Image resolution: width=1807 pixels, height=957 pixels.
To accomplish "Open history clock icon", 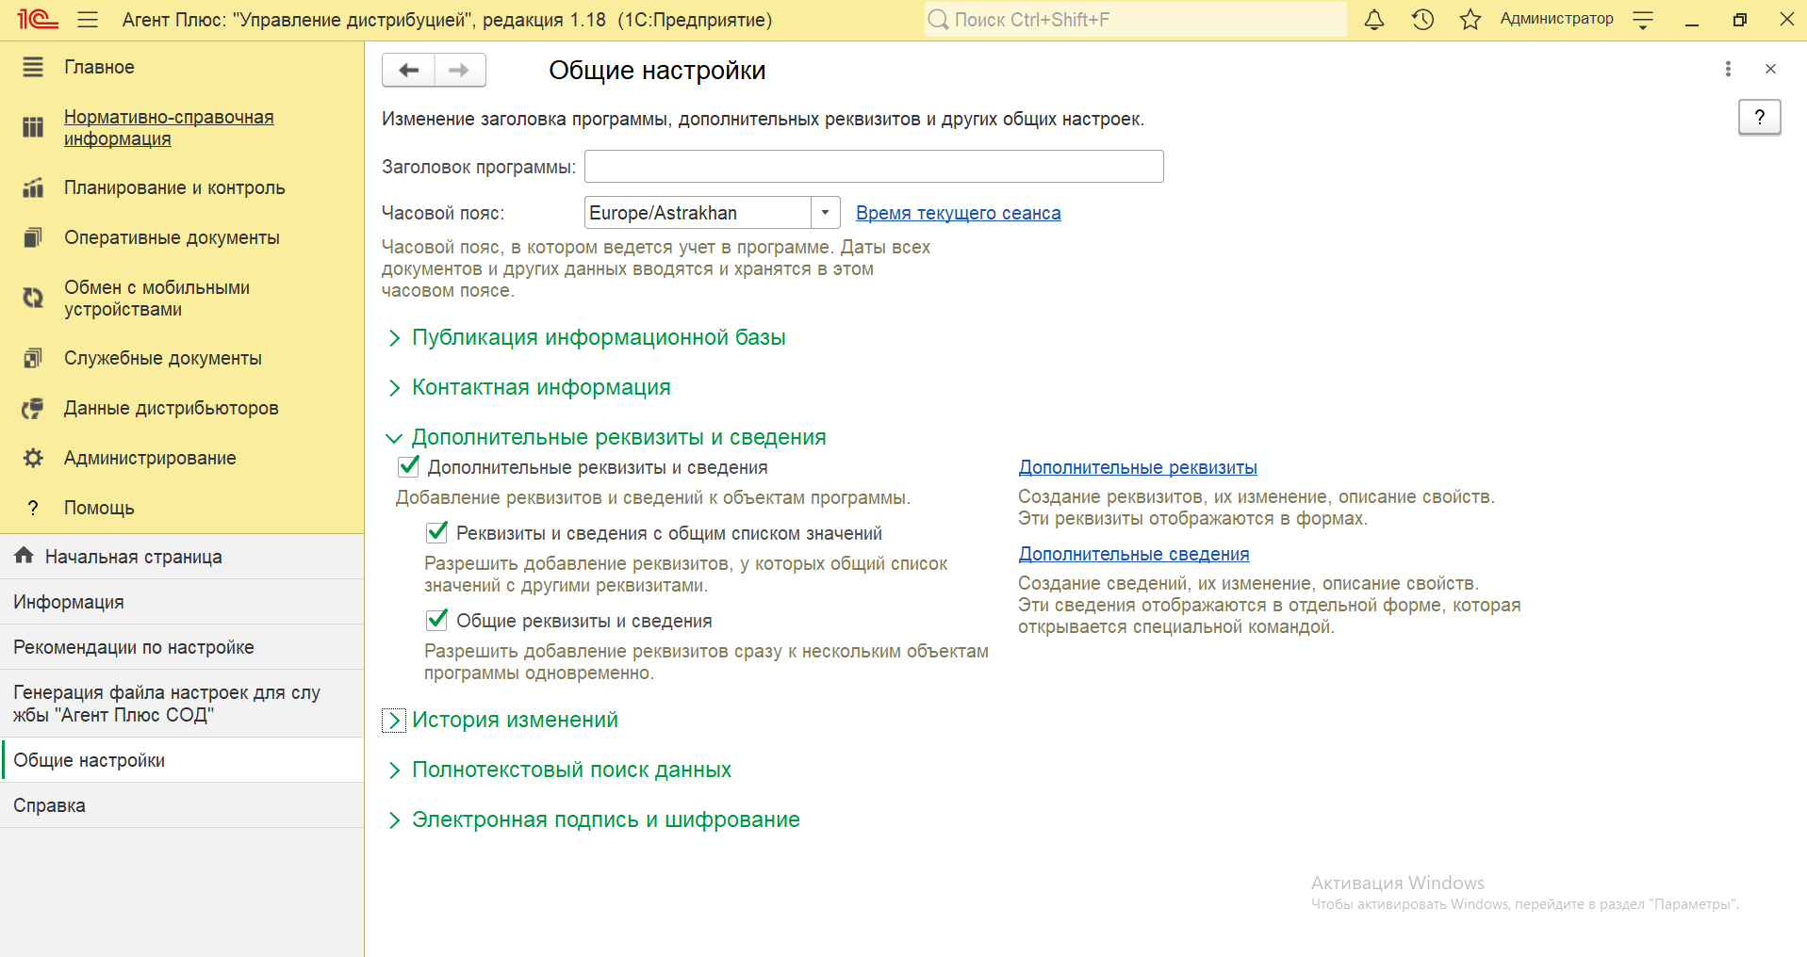I will point(1422,20).
